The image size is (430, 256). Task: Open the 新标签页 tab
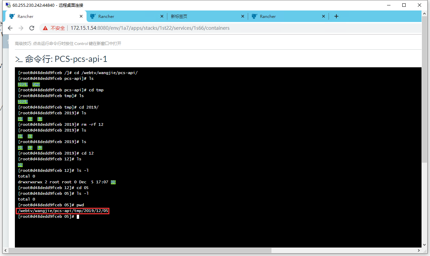coord(207,16)
